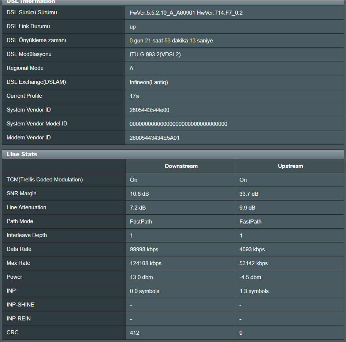Click the upstream Line Attenuation 9.9 dB
Viewport: 346px width, 342px height.
pyautogui.click(x=248, y=208)
